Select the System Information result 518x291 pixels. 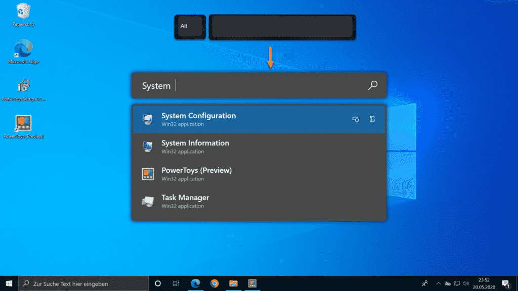(259, 147)
